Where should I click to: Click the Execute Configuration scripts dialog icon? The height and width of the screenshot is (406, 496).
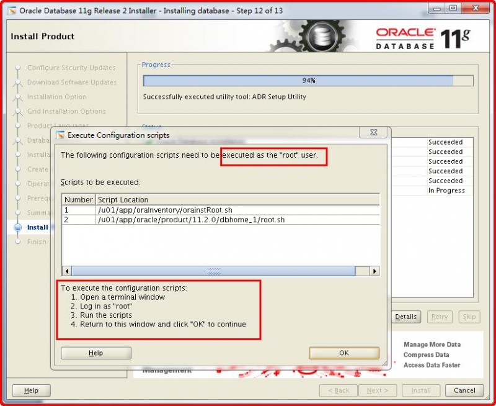tap(61, 132)
